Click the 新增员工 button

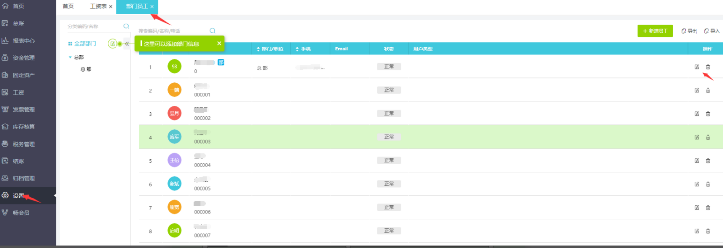coord(655,31)
